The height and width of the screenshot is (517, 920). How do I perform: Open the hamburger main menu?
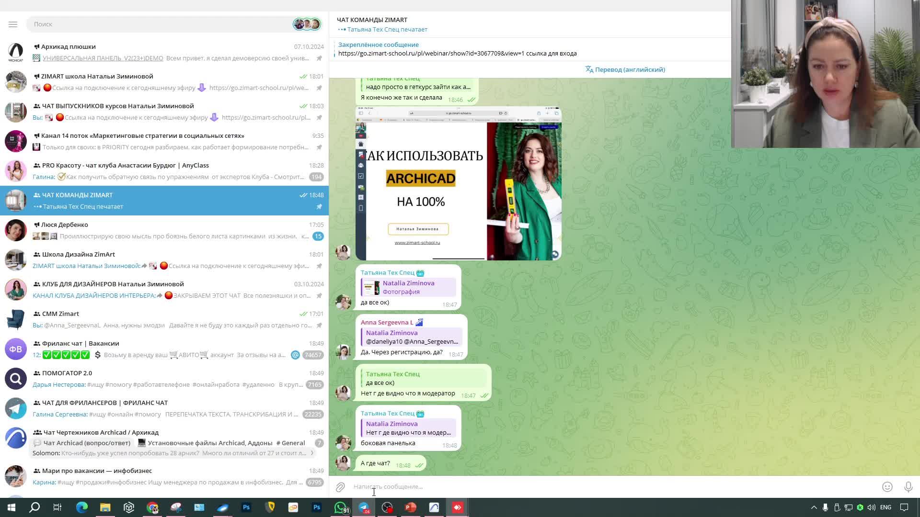13,24
